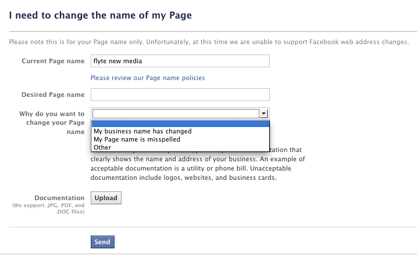Click the Current Page name field
This screenshot has height=257, width=417.
coord(180,61)
